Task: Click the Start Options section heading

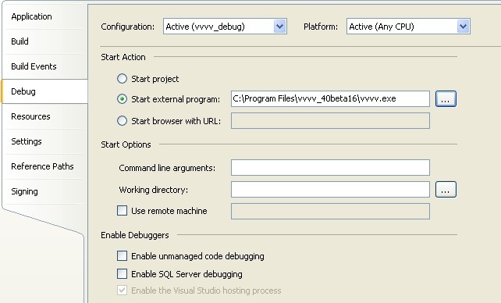Action: [126, 144]
